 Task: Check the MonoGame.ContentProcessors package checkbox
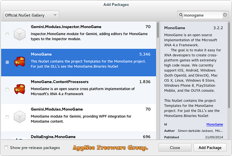click(x=7, y=89)
